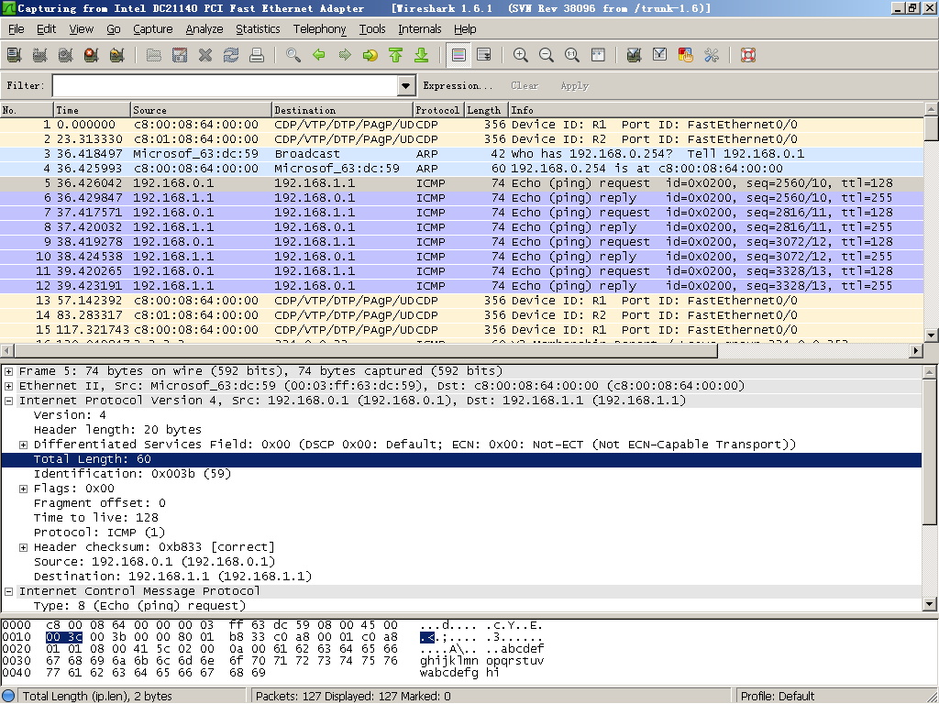Start a new live capture icon

(x=65, y=56)
